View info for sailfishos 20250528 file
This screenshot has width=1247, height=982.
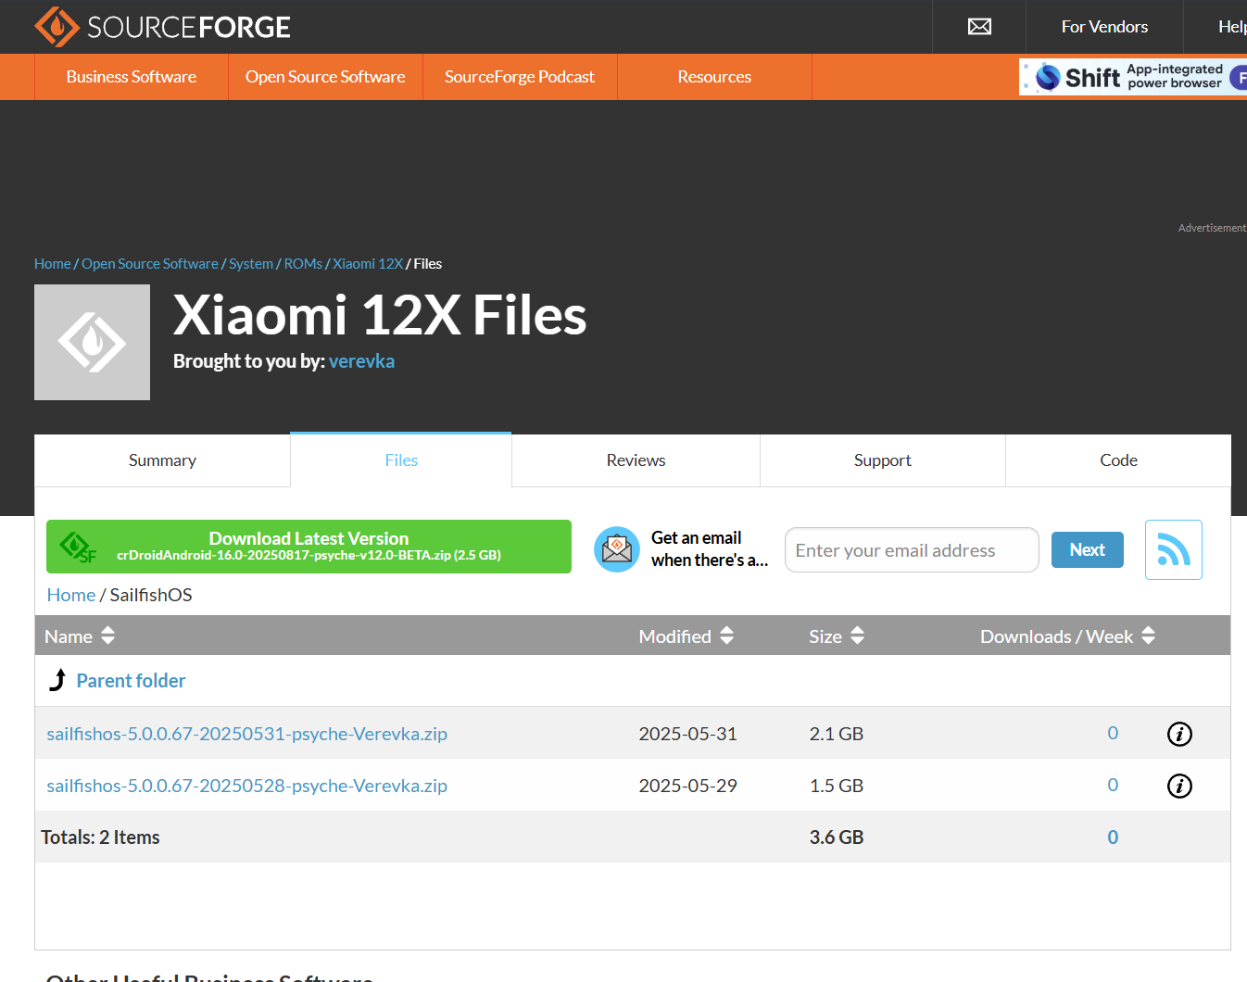(x=1179, y=786)
